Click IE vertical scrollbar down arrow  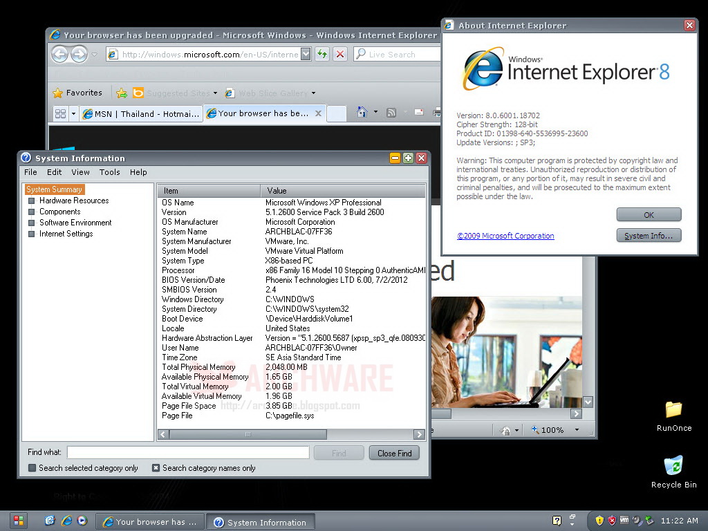click(x=588, y=402)
